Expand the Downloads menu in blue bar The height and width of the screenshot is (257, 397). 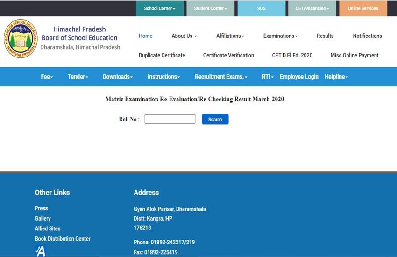(118, 77)
